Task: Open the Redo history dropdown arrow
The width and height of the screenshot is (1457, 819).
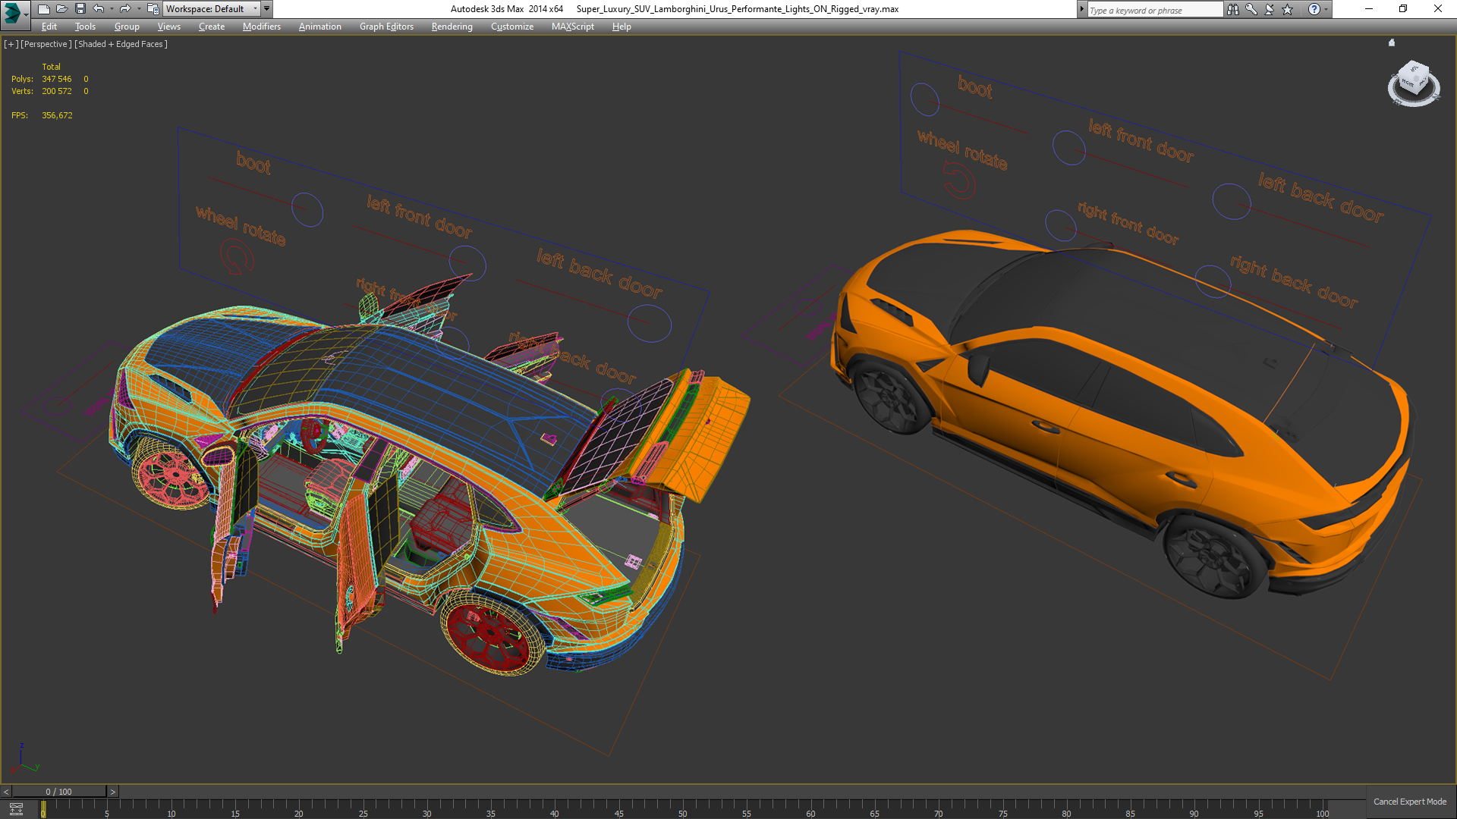Action: tap(138, 9)
